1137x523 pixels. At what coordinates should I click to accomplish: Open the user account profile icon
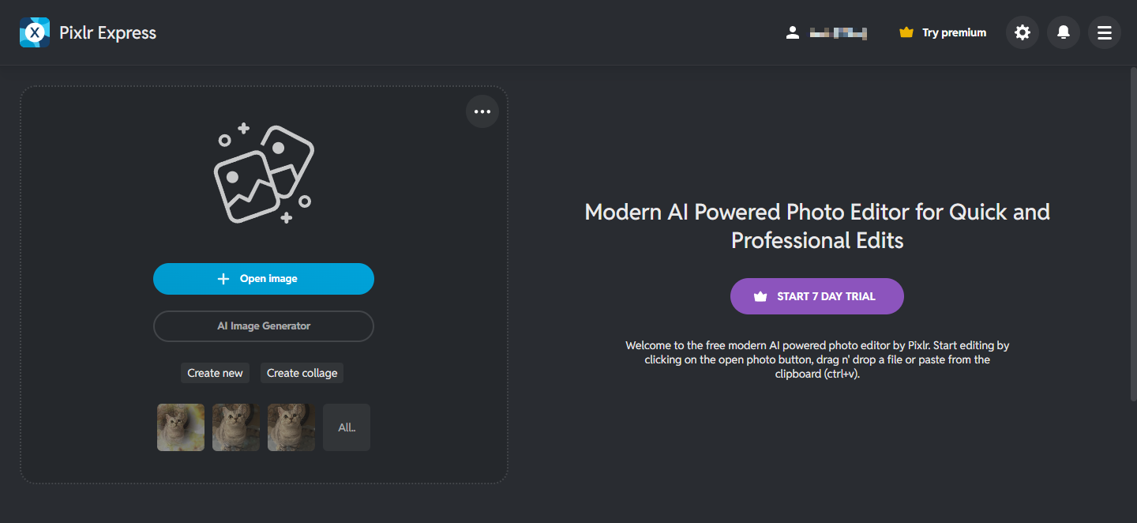[792, 32]
